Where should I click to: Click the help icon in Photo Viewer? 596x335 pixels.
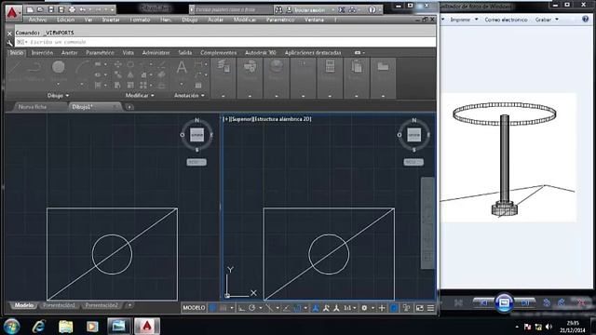pos(586,20)
